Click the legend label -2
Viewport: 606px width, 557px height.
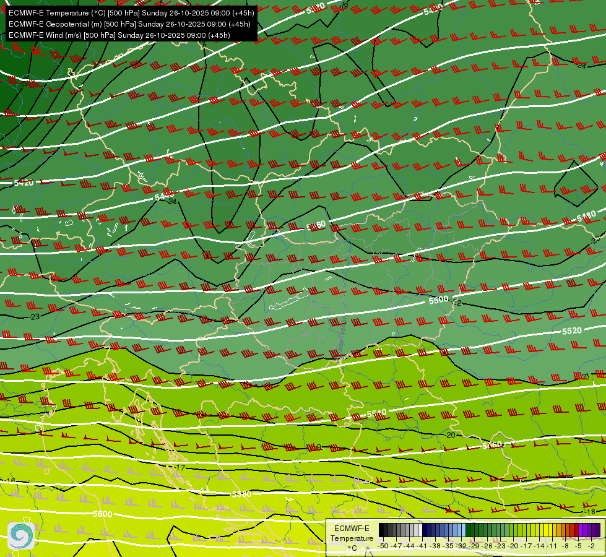(x=591, y=546)
